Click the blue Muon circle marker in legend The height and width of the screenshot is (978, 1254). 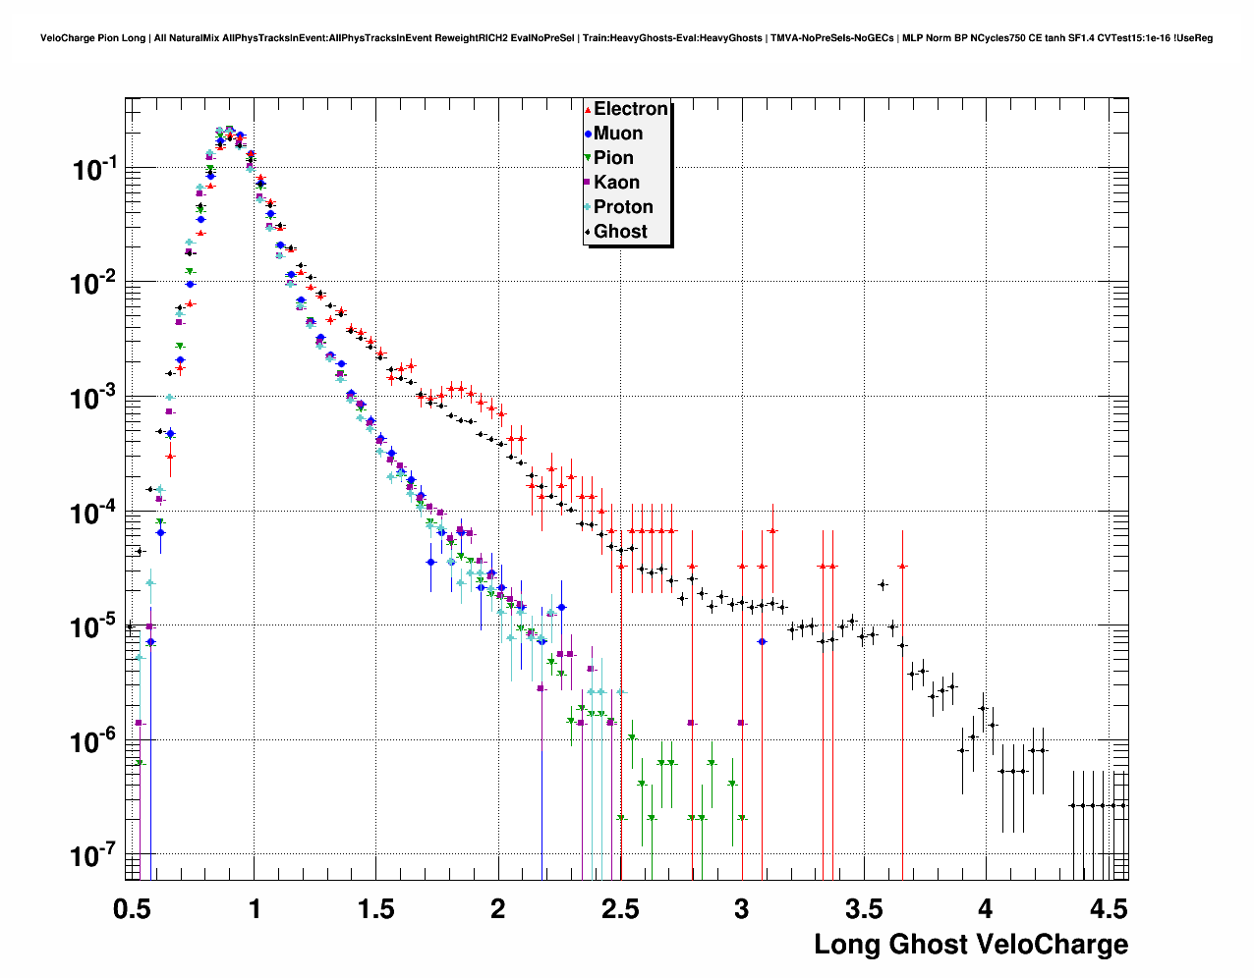[x=588, y=135]
